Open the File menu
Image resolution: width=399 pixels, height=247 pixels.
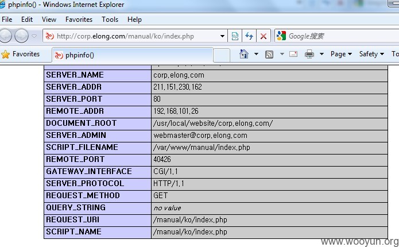pyautogui.click(x=7, y=20)
